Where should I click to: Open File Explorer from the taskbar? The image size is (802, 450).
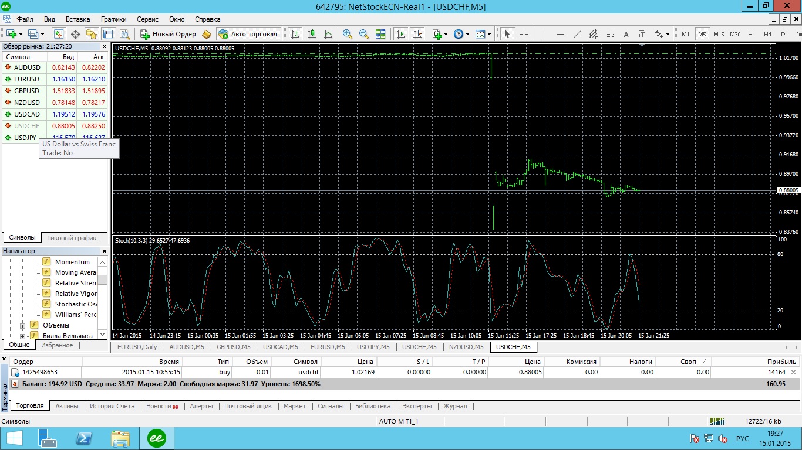[120, 438]
